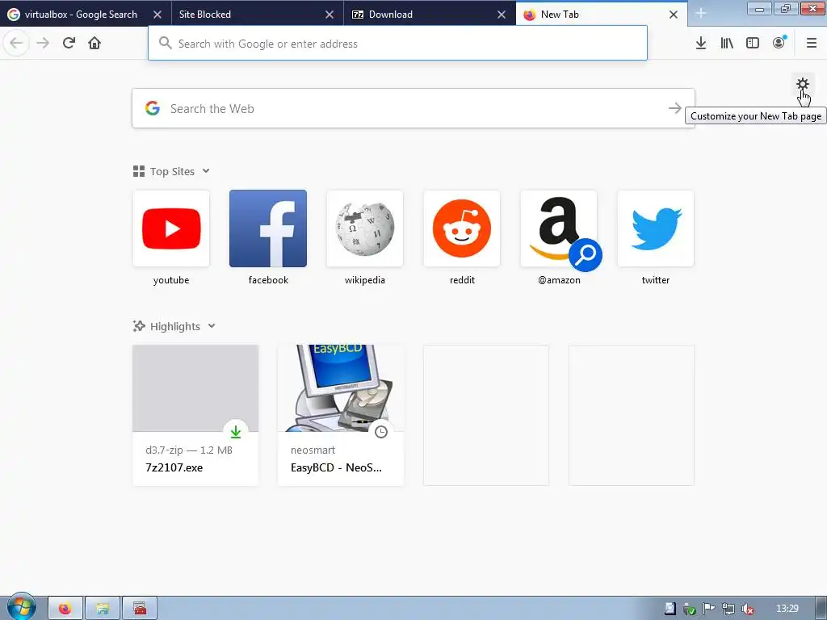This screenshot has width=827, height=620.
Task: Collapse the Highlights section chevron
Action: (x=212, y=326)
